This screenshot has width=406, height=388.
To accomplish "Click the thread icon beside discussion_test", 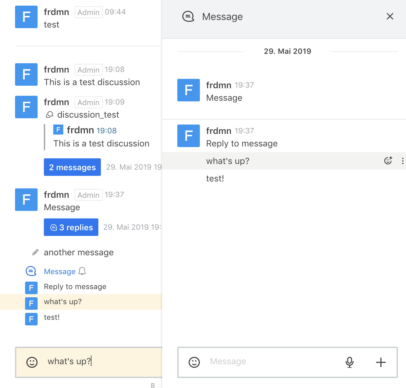I will [49, 115].
